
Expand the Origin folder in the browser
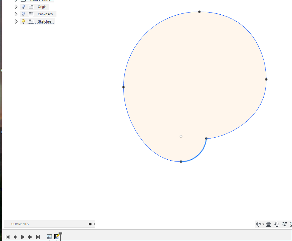[x=16, y=6]
